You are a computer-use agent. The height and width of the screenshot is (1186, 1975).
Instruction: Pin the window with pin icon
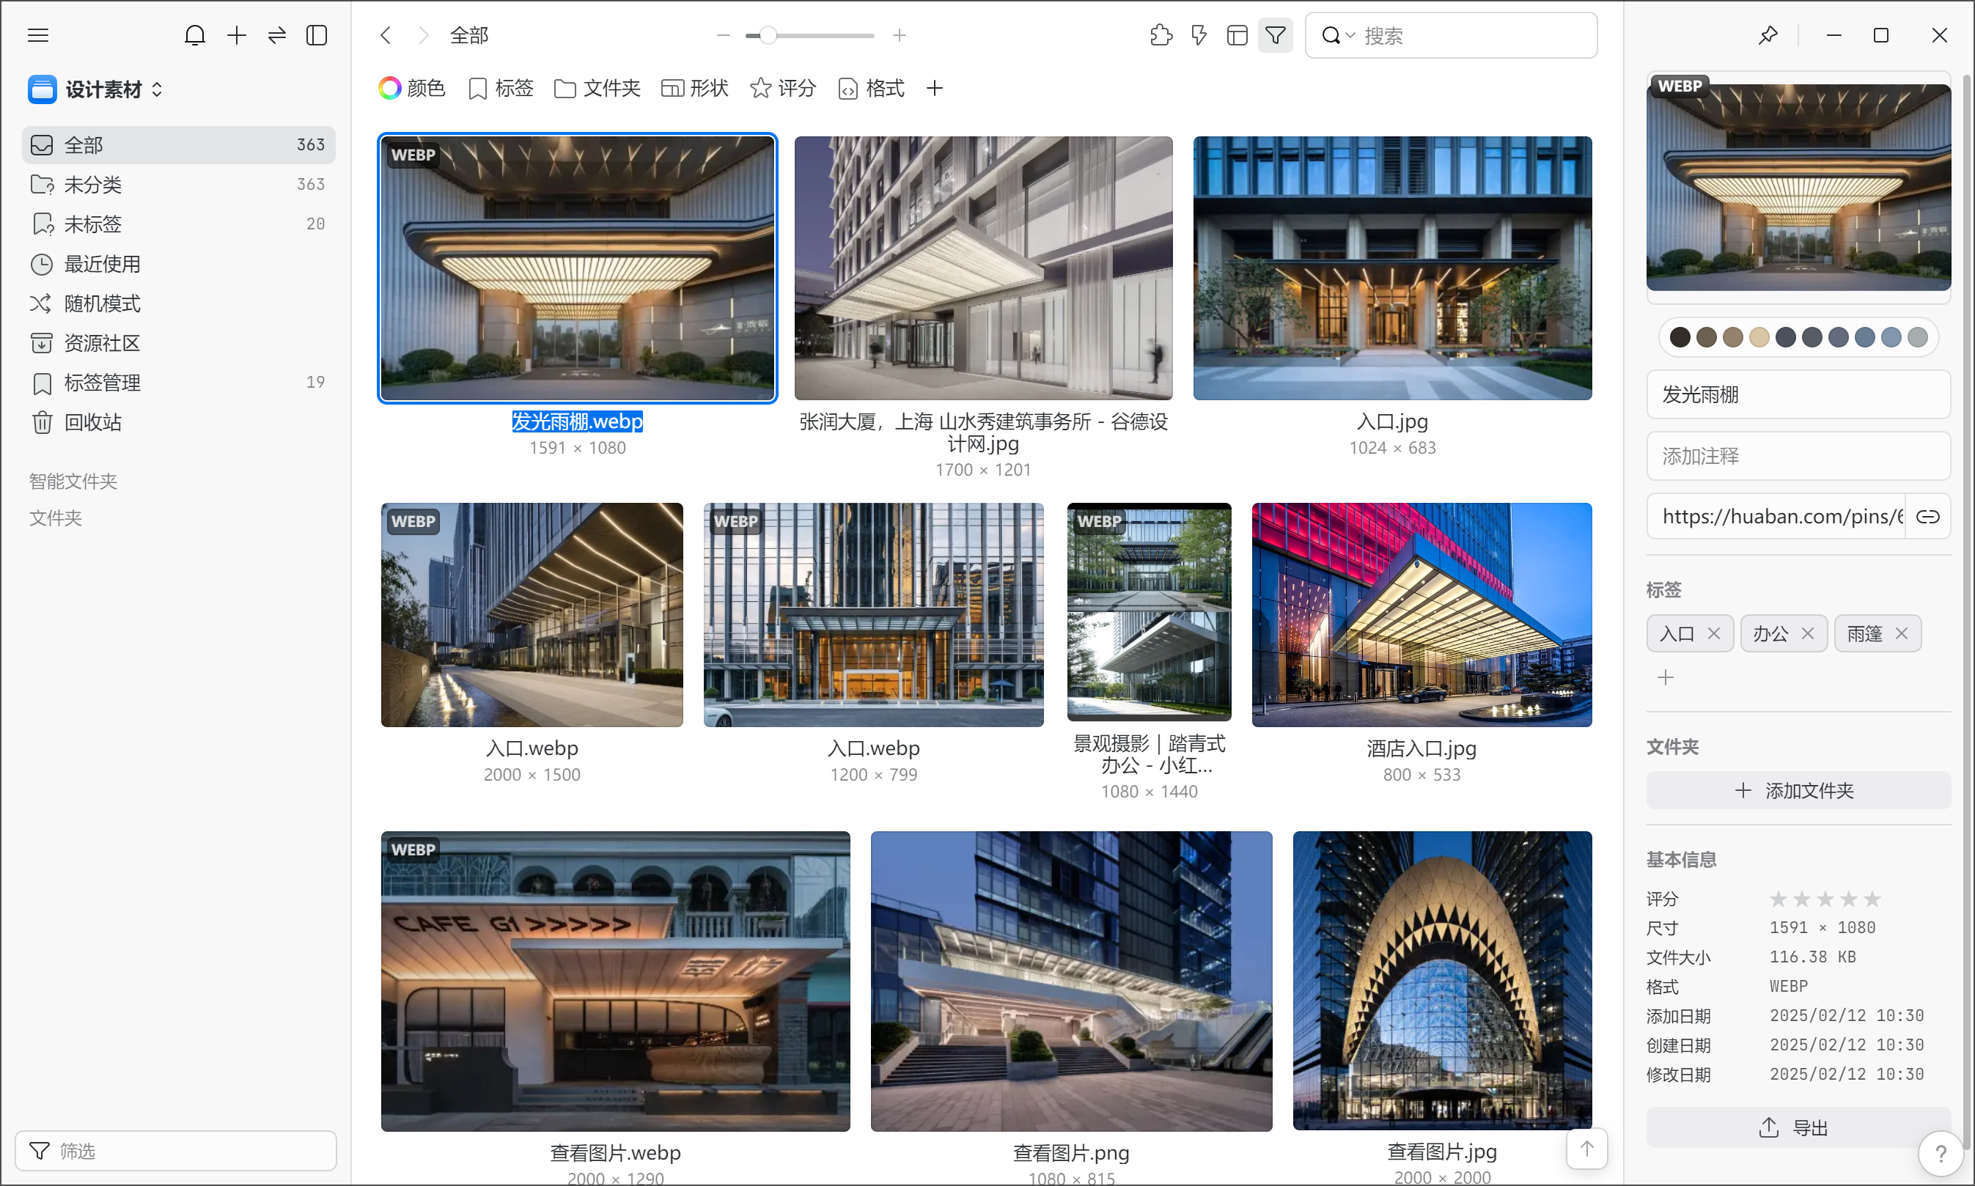click(x=1768, y=35)
